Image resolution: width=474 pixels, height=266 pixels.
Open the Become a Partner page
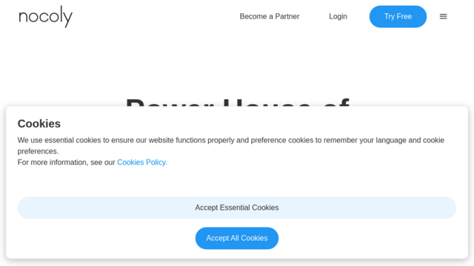(x=270, y=16)
